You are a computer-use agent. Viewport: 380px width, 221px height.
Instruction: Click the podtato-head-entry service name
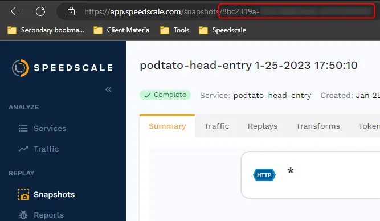click(272, 96)
